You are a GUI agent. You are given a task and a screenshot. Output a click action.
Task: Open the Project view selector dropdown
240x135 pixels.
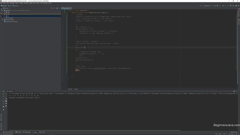coord(6,8)
